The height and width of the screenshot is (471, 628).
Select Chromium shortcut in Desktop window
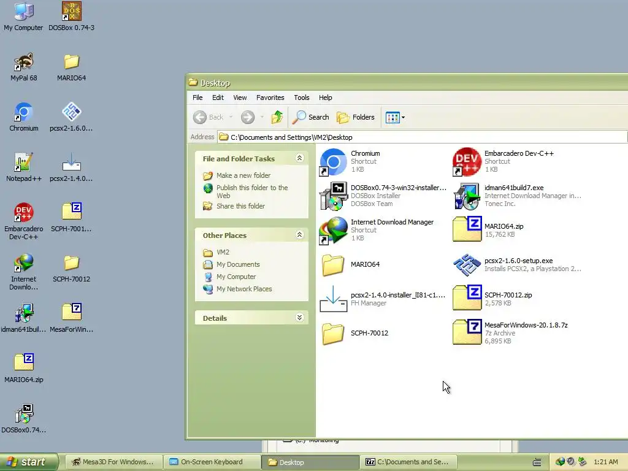point(350,161)
